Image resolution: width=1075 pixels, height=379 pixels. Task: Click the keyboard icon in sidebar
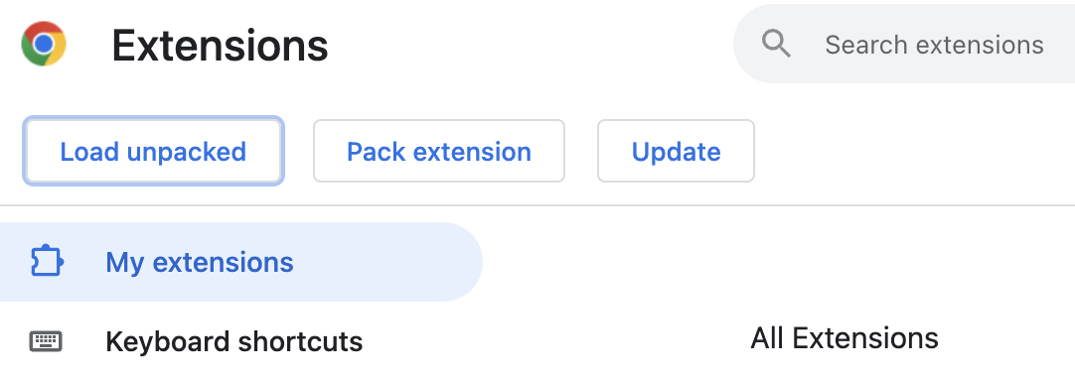[46, 340]
